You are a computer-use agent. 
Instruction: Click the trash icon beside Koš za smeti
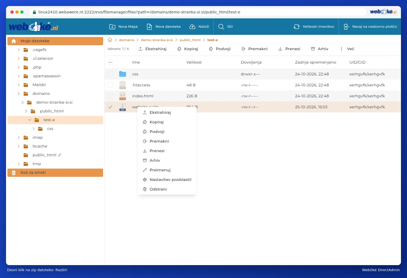[14, 173]
